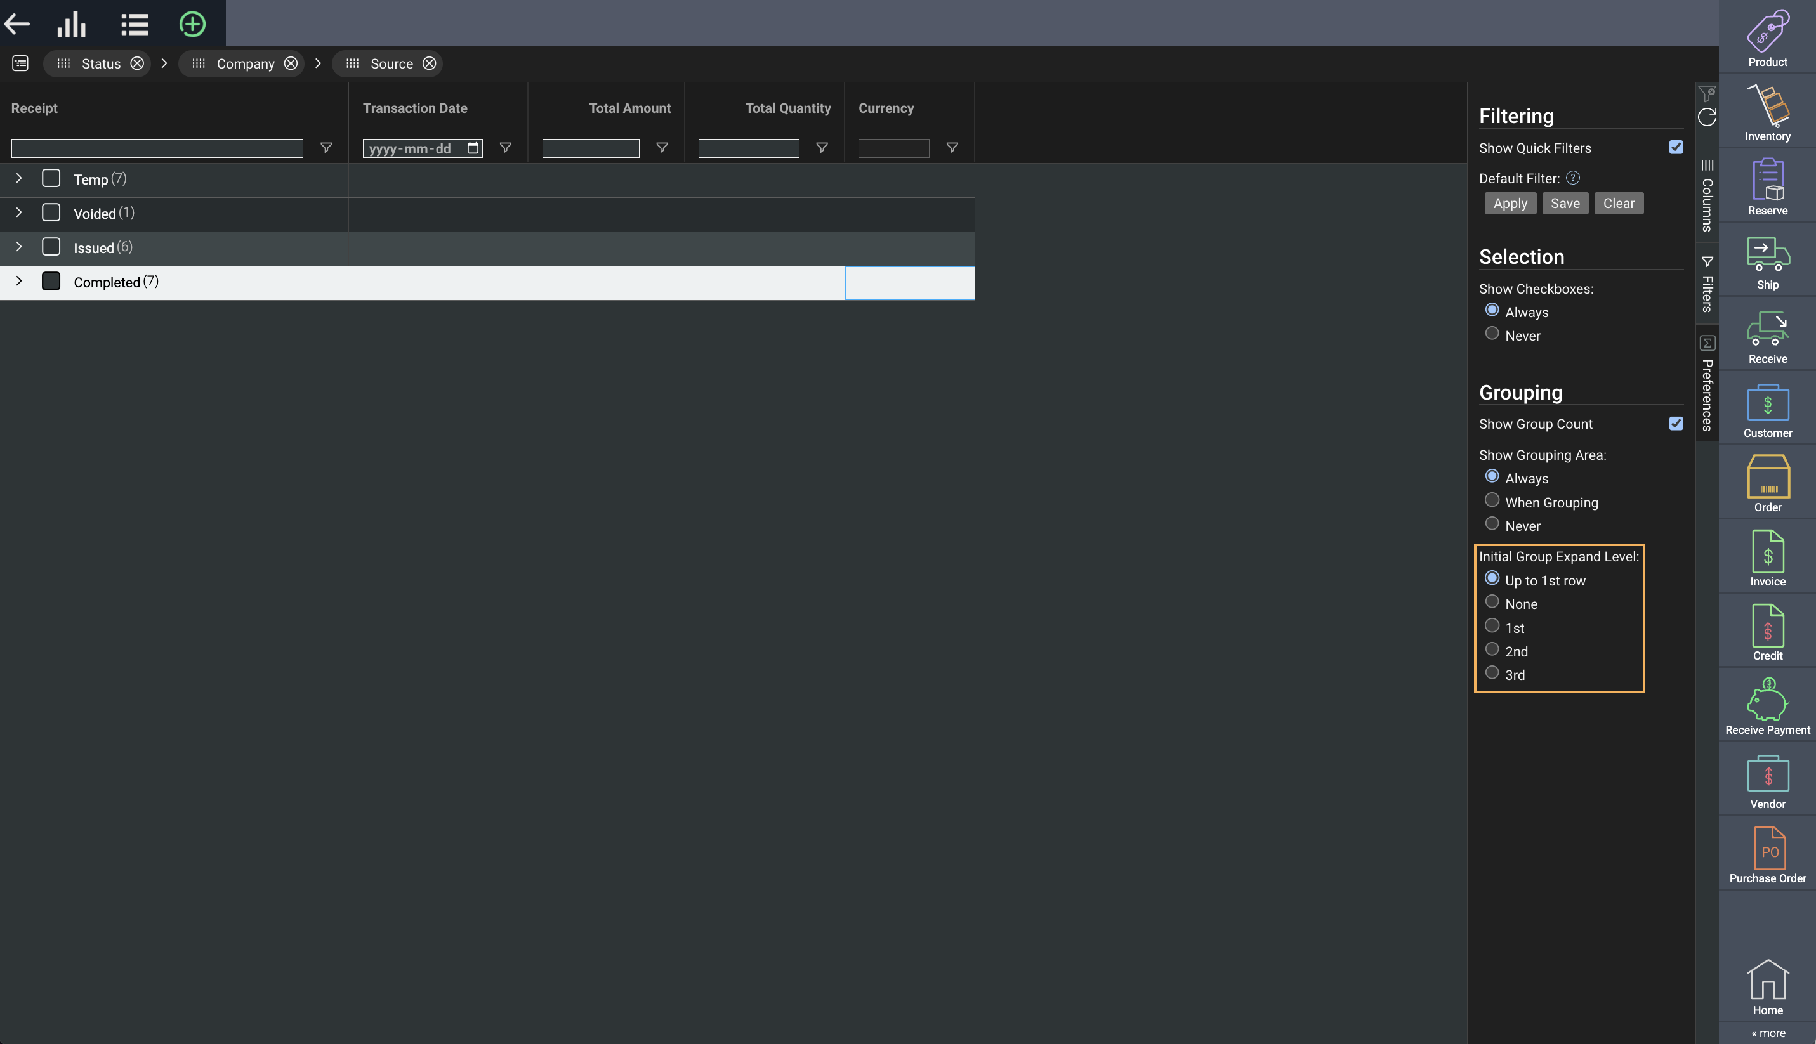1816x1044 pixels.
Task: Expand the Completed group row
Action: coord(20,281)
